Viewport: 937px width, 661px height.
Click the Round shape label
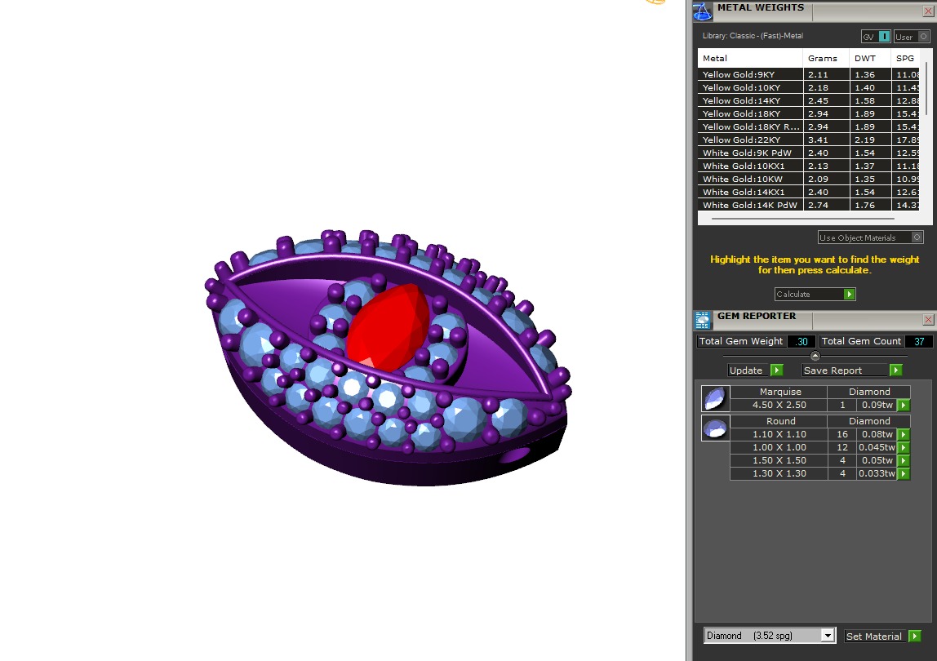[x=780, y=421]
